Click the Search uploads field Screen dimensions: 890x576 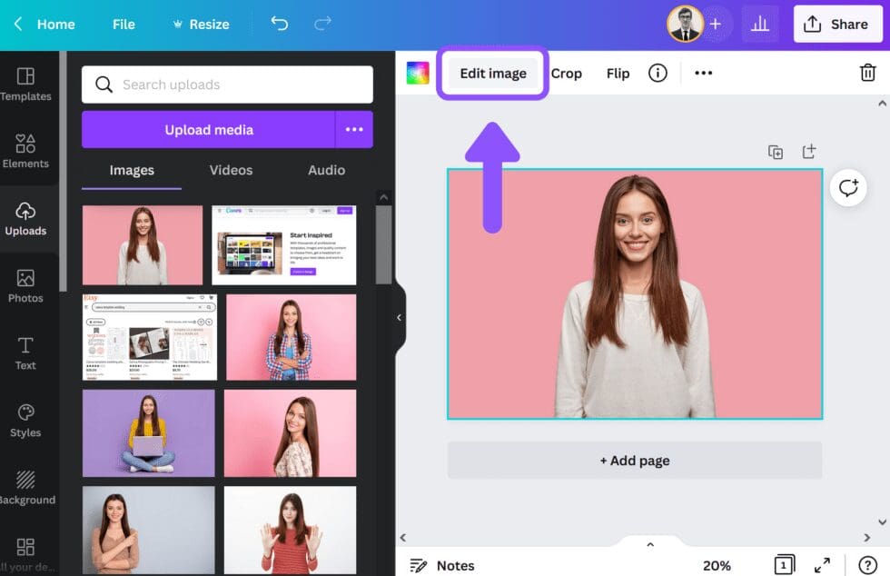click(227, 84)
